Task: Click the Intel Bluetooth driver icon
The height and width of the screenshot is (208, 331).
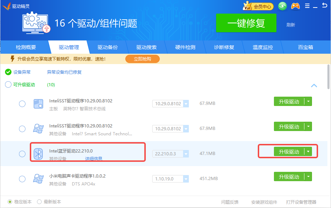Action: coord(38,154)
